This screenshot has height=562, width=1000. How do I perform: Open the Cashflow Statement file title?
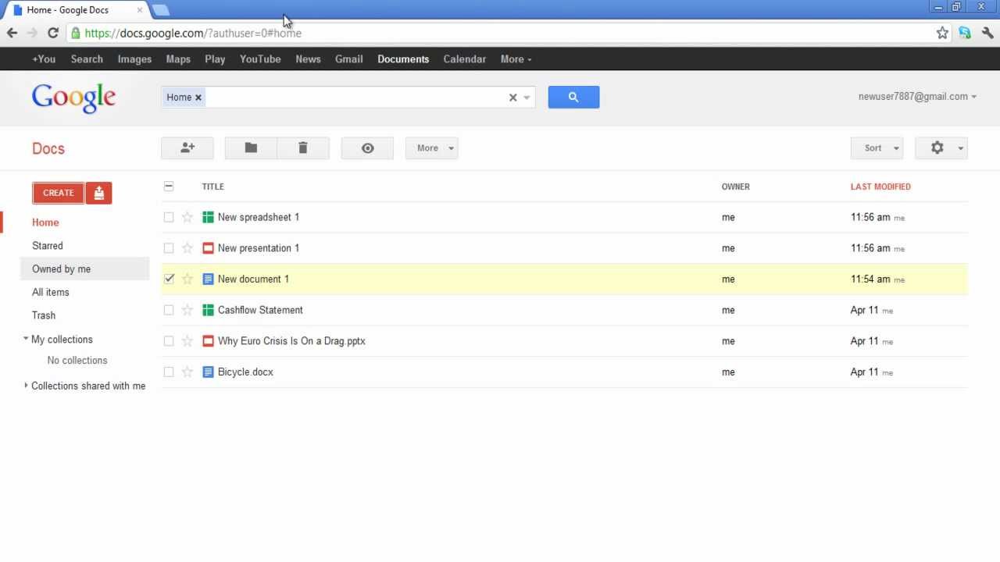point(260,310)
